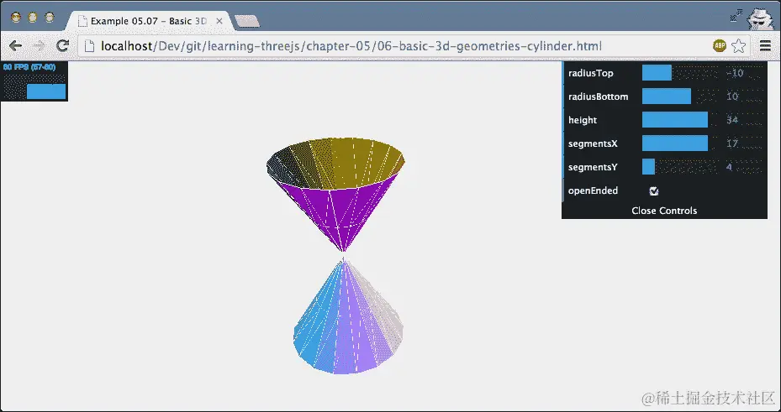Close the Example 05.07 tab
The width and height of the screenshot is (781, 412).
[x=219, y=21]
